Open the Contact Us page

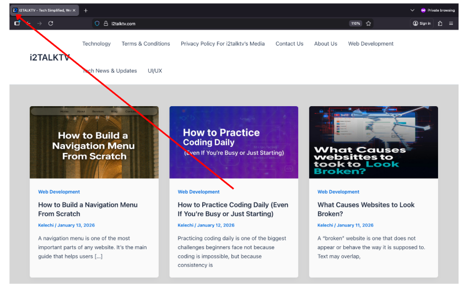[289, 44]
